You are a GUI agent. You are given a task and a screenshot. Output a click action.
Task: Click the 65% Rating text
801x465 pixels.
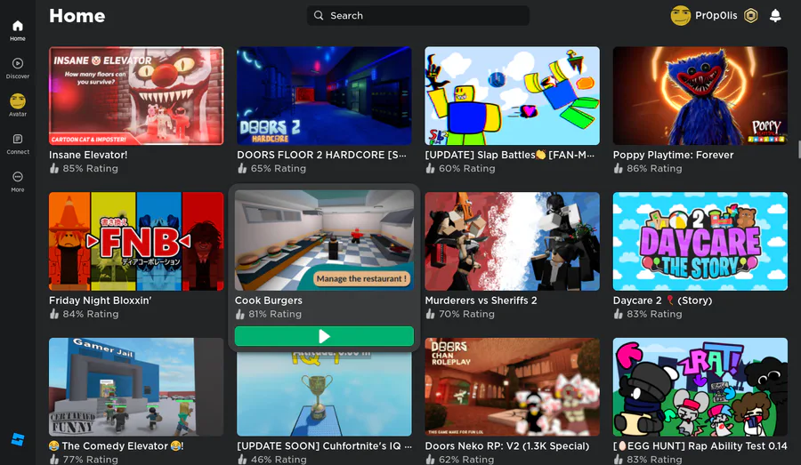pos(279,168)
